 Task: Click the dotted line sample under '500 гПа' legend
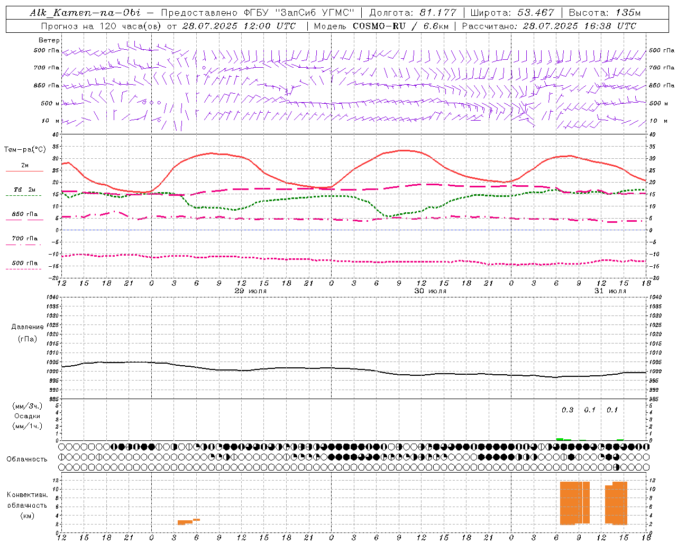pos(24,269)
